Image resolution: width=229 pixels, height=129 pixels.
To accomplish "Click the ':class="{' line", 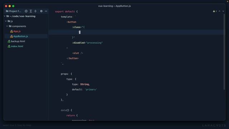I will tap(78, 27).
